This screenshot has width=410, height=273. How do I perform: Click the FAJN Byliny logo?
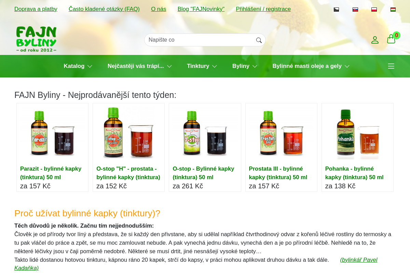click(x=36, y=39)
